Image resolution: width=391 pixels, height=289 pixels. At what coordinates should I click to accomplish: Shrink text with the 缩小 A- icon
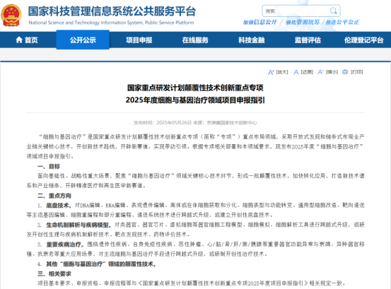pos(320,72)
